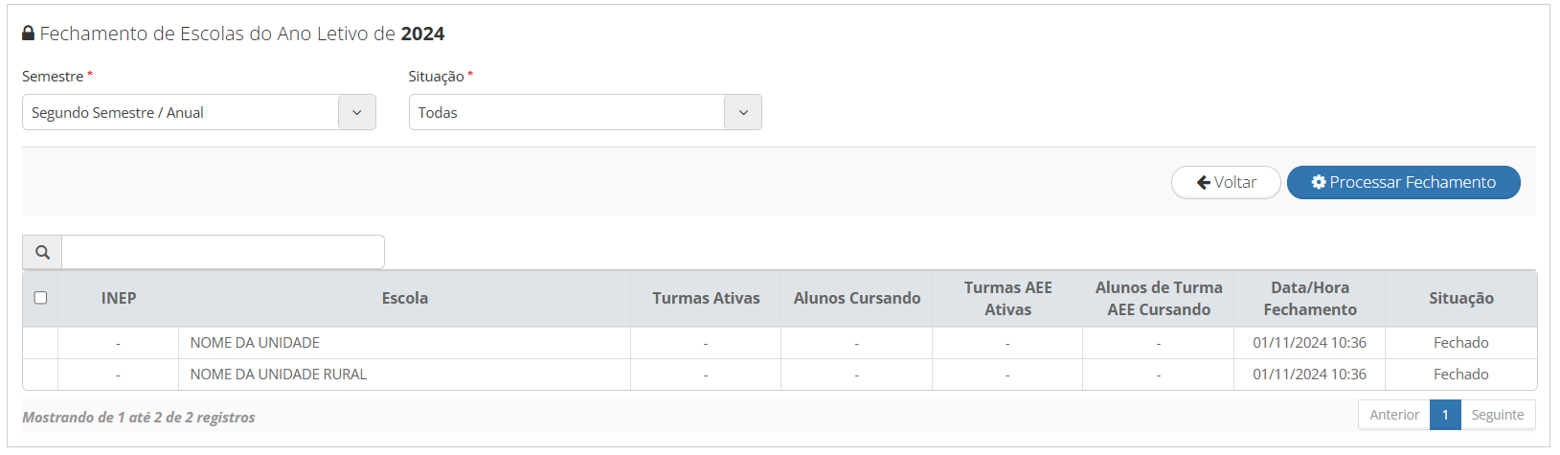Sort table by Escola column
Viewport: 1560px width, 455px height.
(x=404, y=298)
